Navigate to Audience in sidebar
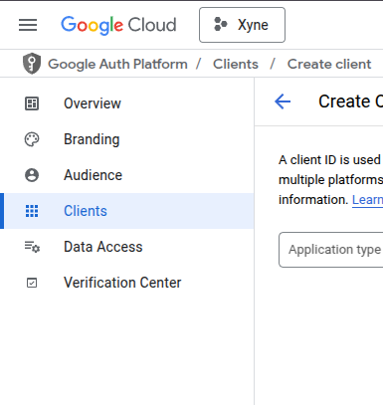 click(127, 175)
